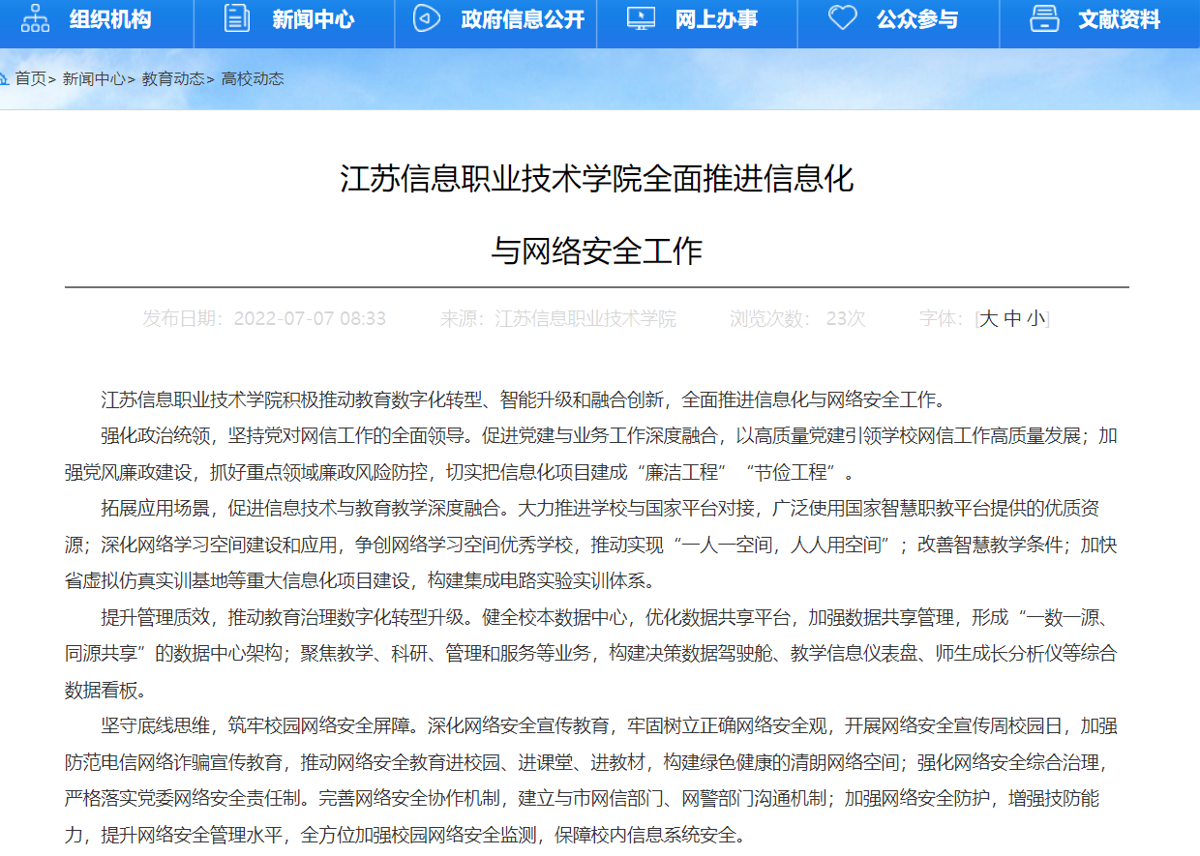Set font size to 中
1200x856 pixels.
(x=1012, y=319)
